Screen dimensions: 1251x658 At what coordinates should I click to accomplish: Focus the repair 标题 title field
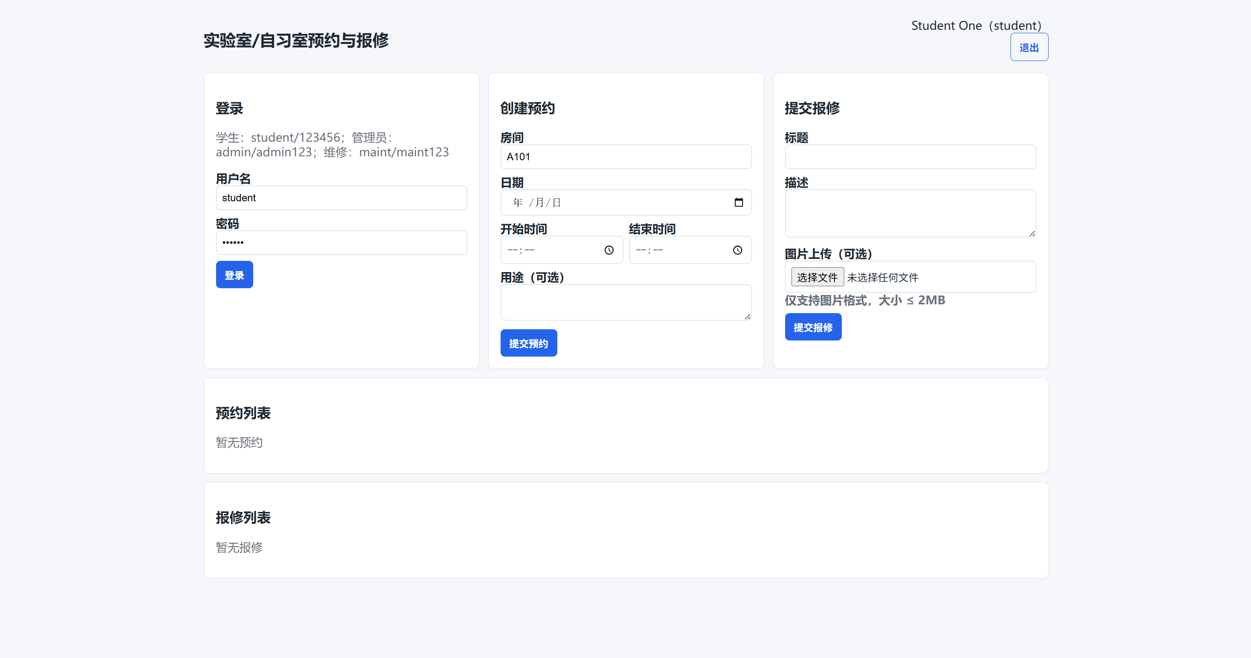click(910, 157)
